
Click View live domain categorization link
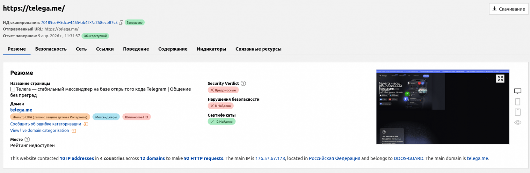[40, 131]
